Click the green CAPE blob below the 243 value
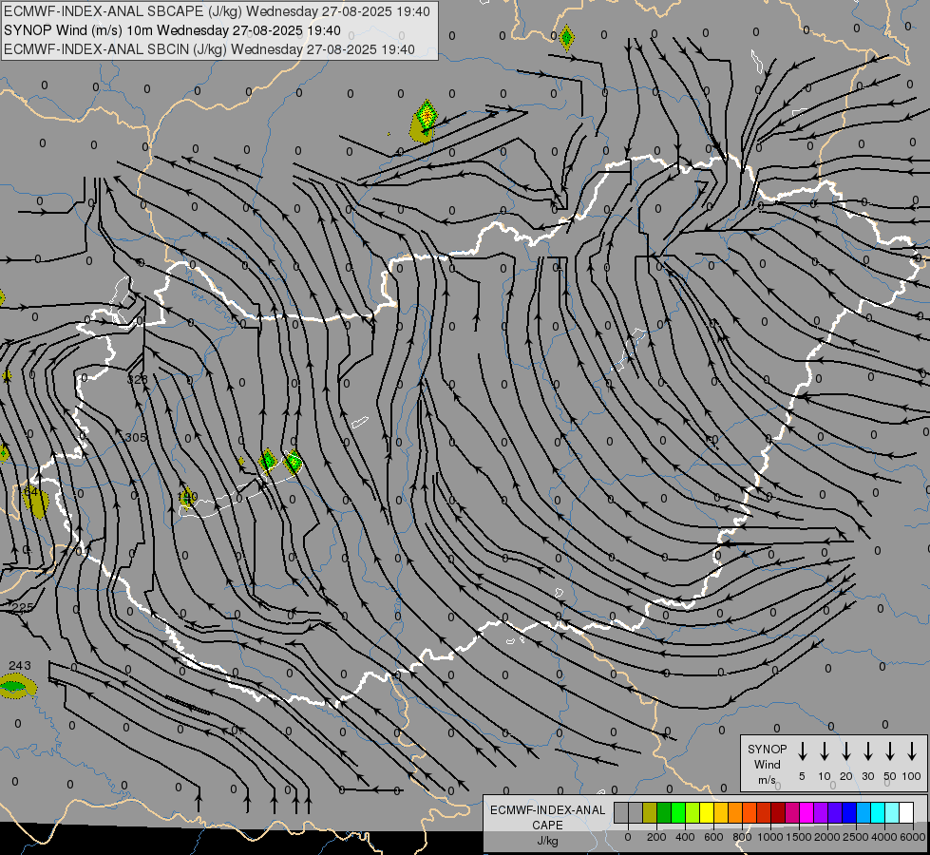The width and height of the screenshot is (930, 855). [x=16, y=687]
